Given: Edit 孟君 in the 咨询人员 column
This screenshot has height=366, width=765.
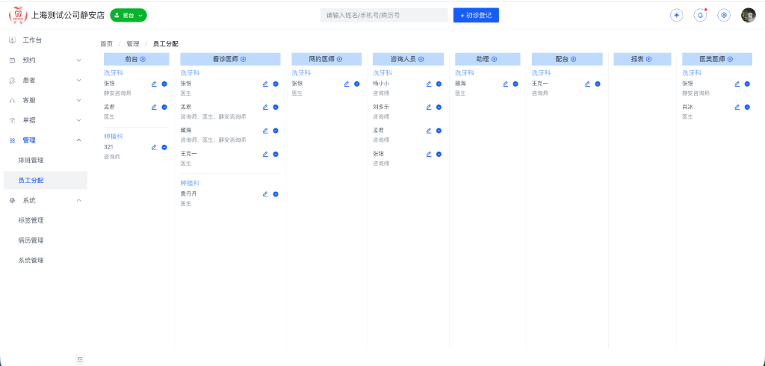Looking at the screenshot, I should [429, 131].
